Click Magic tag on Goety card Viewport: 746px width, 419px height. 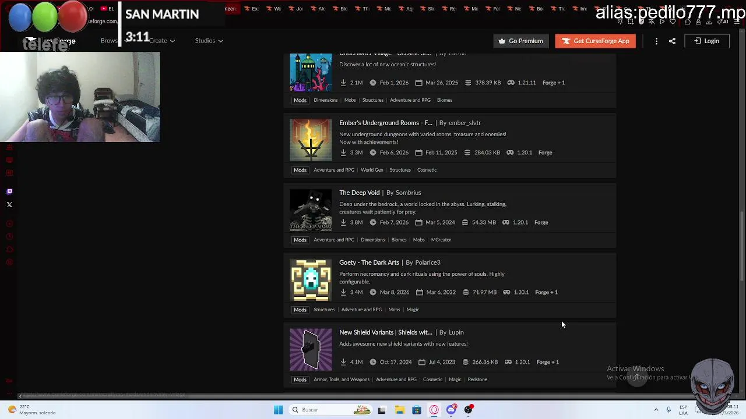(x=413, y=310)
